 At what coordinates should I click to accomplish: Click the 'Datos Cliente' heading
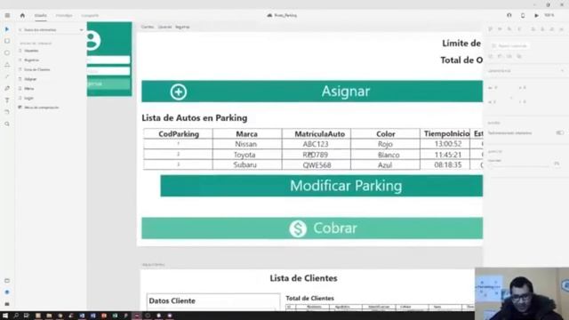point(172,300)
